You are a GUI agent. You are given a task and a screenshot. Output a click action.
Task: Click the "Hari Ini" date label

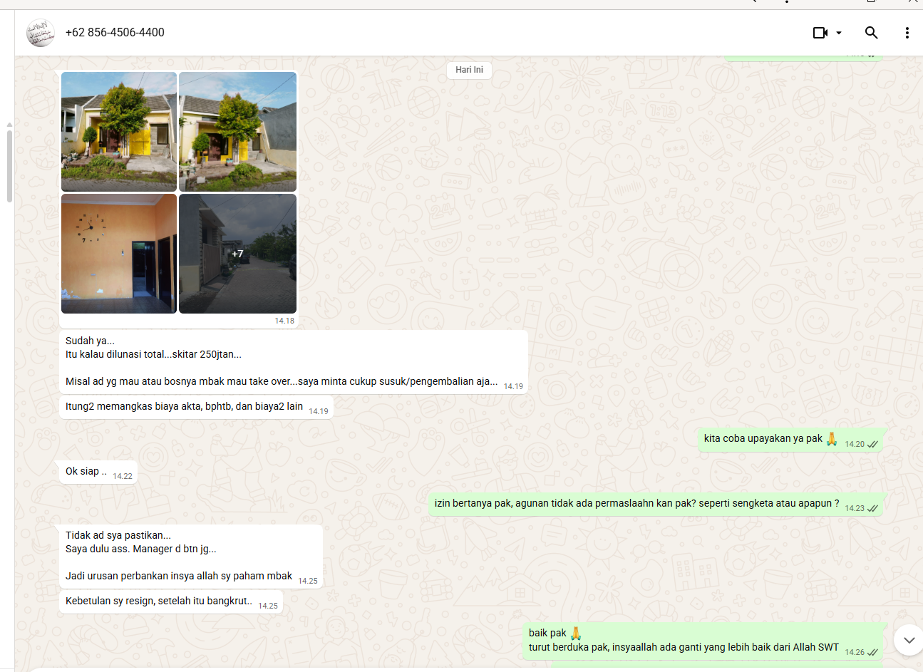pos(469,70)
